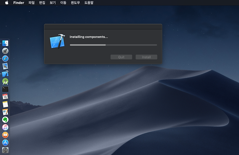Open App Store icon in Dock
The width and height of the screenshot is (239, 155).
5,142
